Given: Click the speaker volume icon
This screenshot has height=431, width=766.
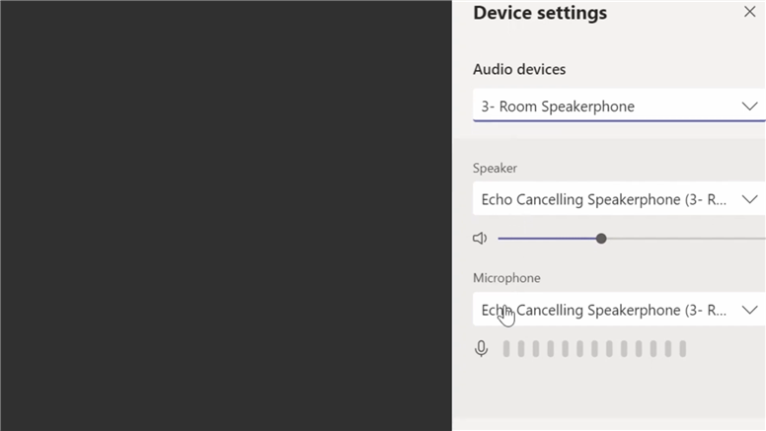Looking at the screenshot, I should [480, 239].
